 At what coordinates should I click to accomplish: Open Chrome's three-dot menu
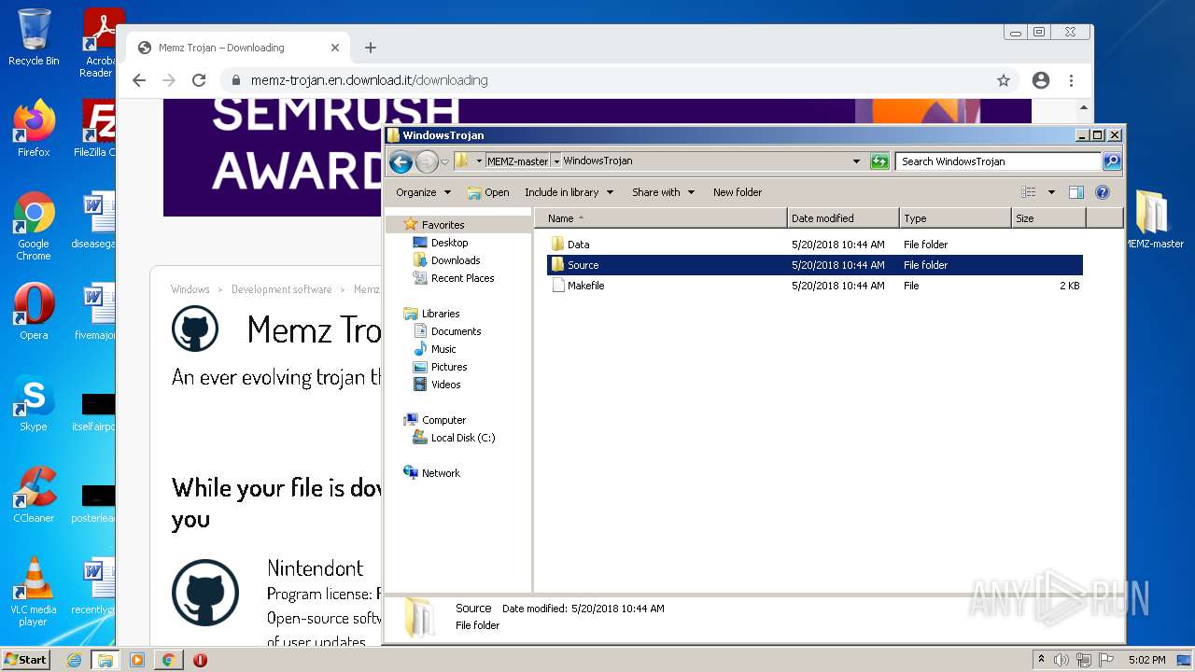pyautogui.click(x=1072, y=80)
